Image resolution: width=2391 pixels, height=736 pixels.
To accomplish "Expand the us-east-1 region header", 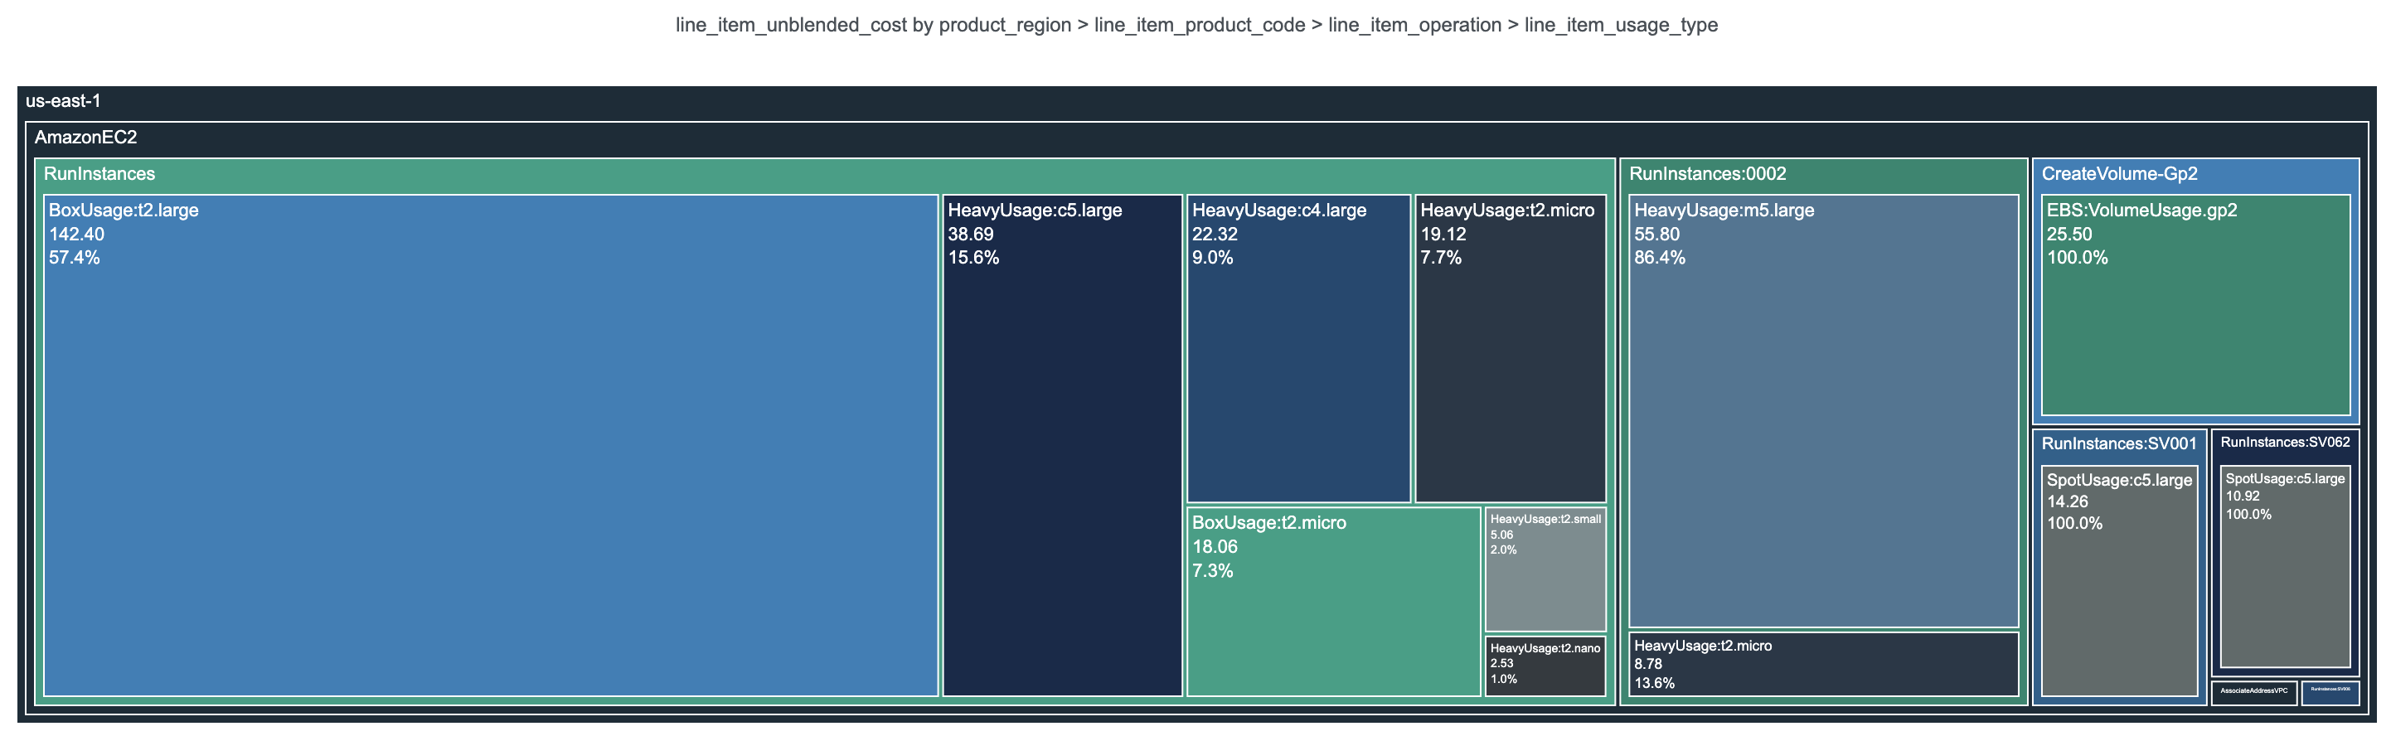I will click(x=63, y=101).
